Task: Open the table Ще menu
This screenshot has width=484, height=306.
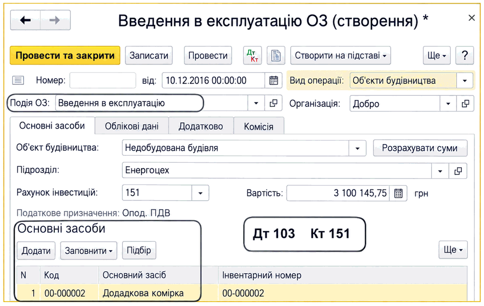Action: click(x=453, y=250)
